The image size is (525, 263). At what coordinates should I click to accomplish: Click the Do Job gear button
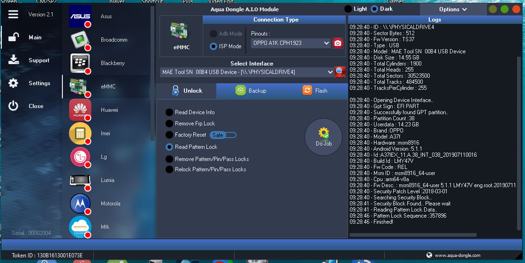point(323,137)
